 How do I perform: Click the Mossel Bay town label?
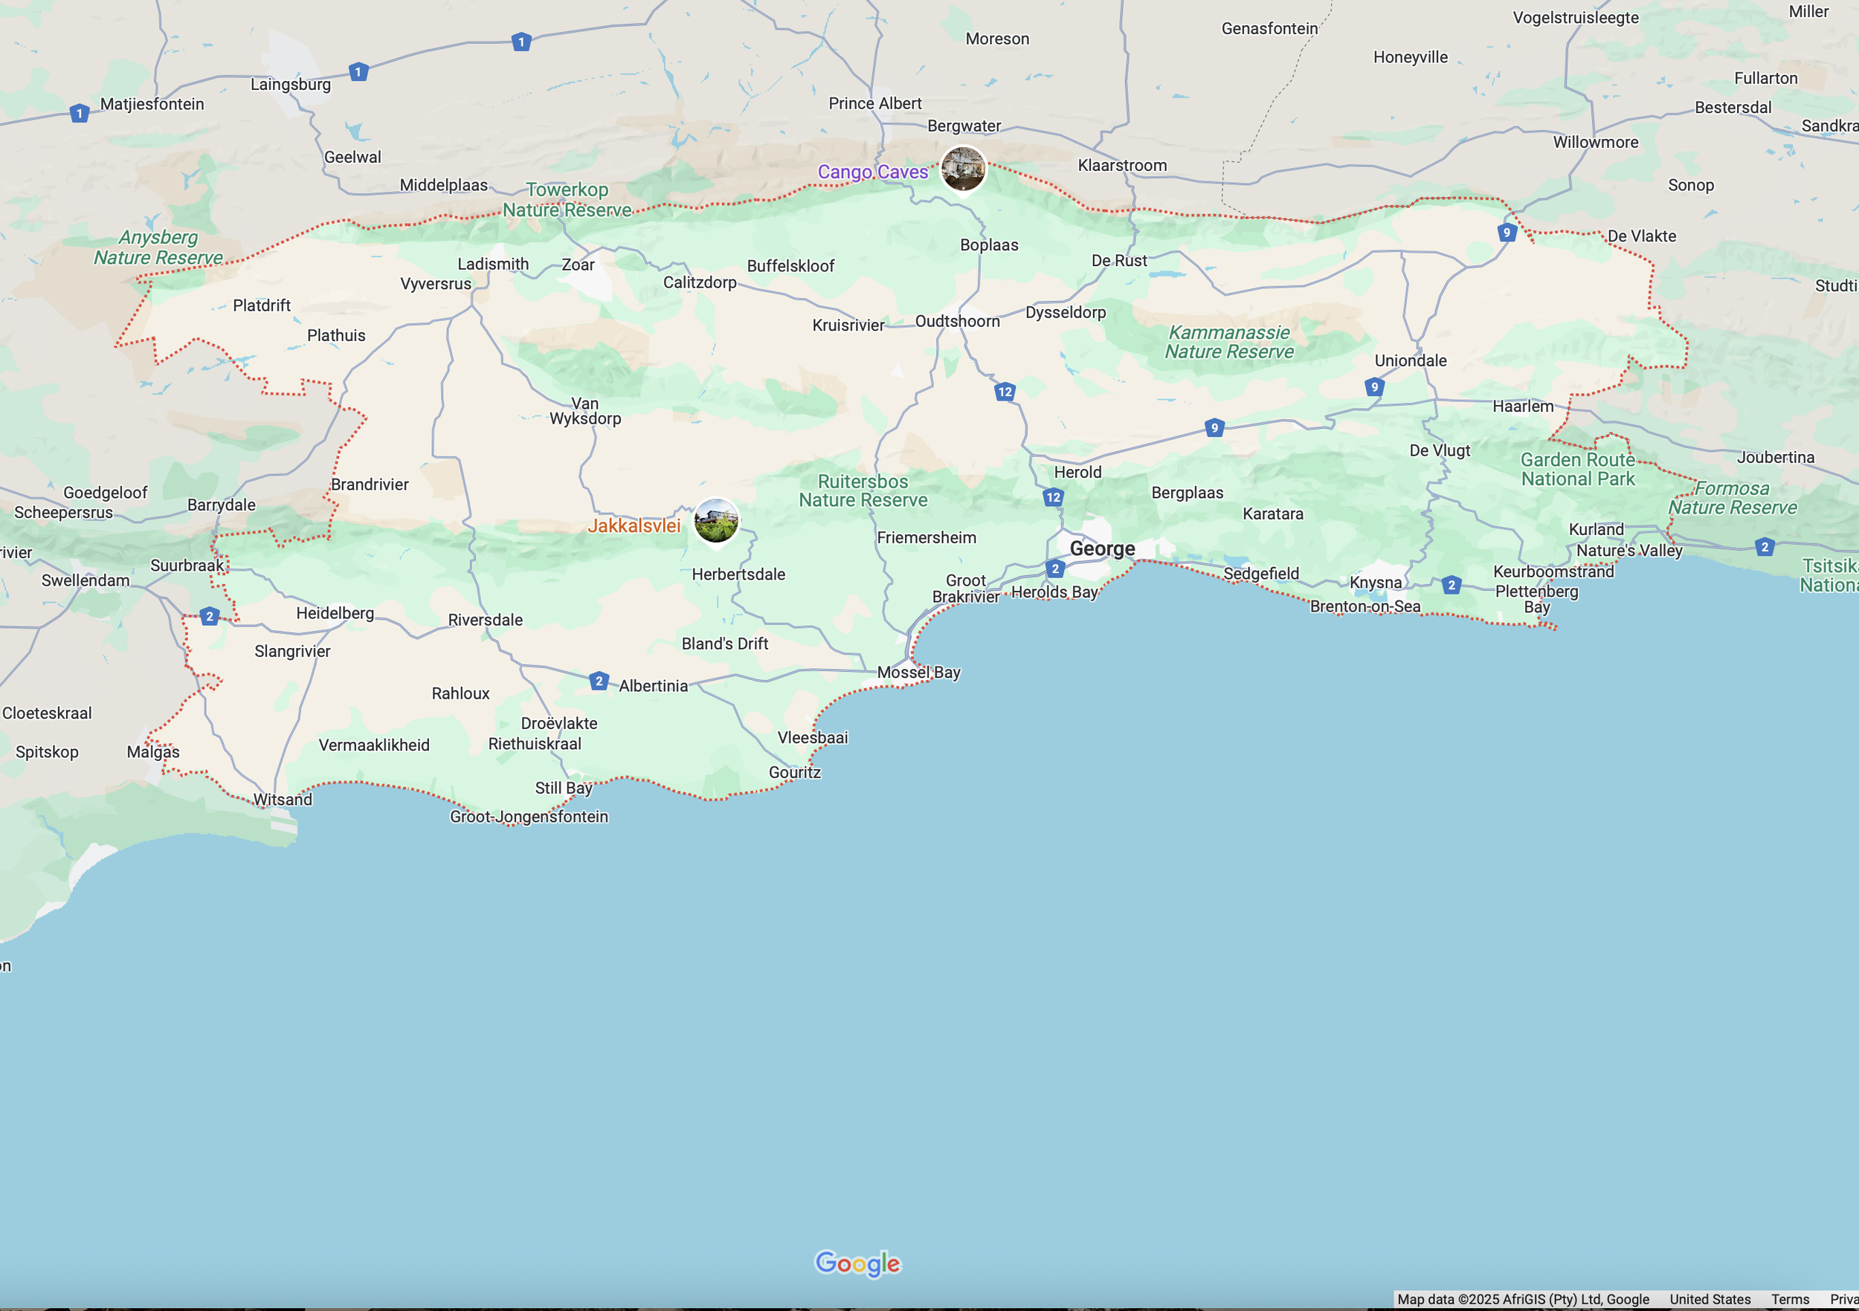(x=918, y=673)
